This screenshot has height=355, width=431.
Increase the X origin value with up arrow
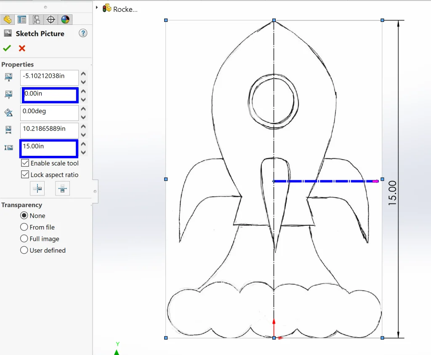click(83, 74)
